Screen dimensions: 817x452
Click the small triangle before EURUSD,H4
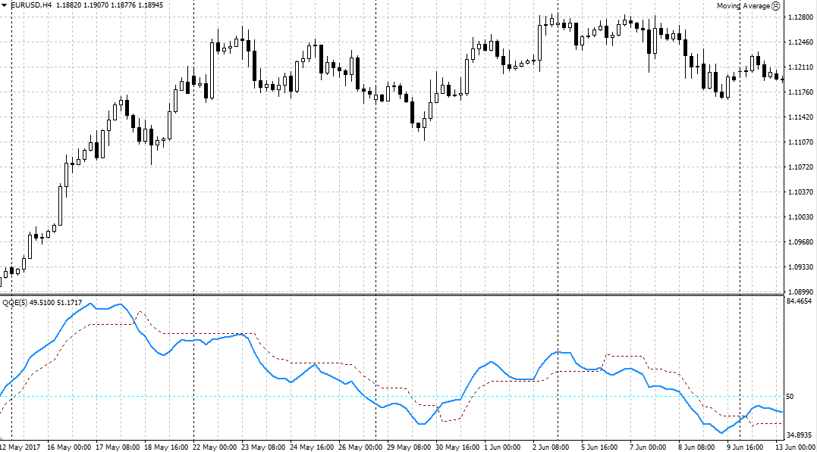click(x=5, y=5)
